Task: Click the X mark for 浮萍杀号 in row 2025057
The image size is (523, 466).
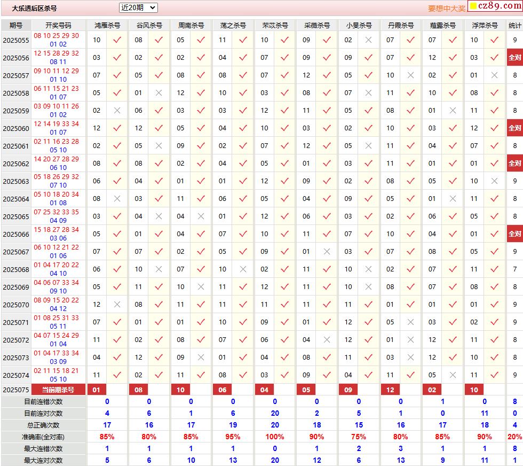Action: (494, 75)
